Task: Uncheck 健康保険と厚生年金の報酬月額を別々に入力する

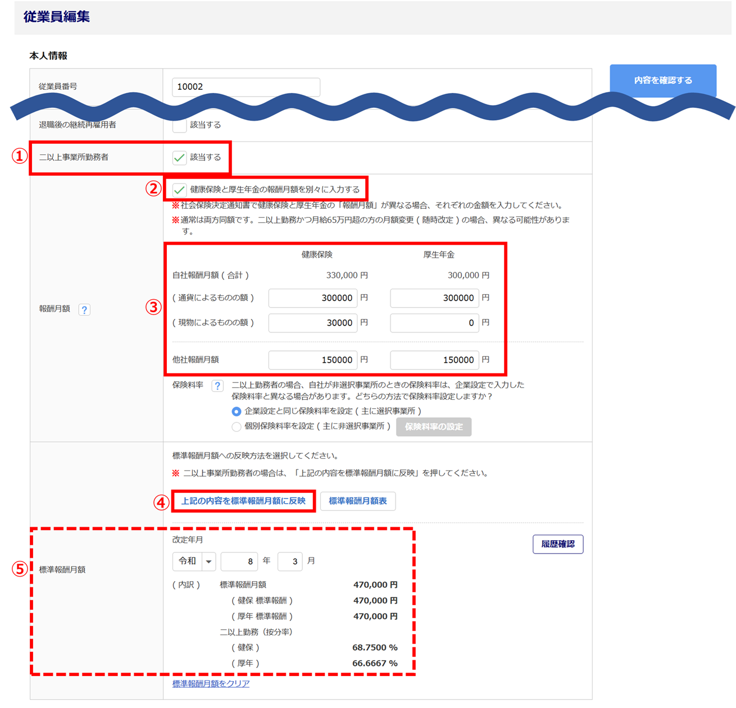Action: [179, 190]
